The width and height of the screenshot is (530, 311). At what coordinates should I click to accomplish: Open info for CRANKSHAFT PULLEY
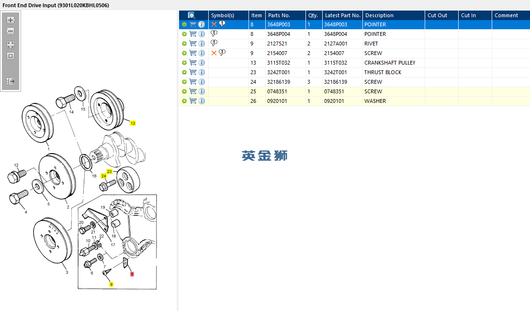click(x=202, y=63)
